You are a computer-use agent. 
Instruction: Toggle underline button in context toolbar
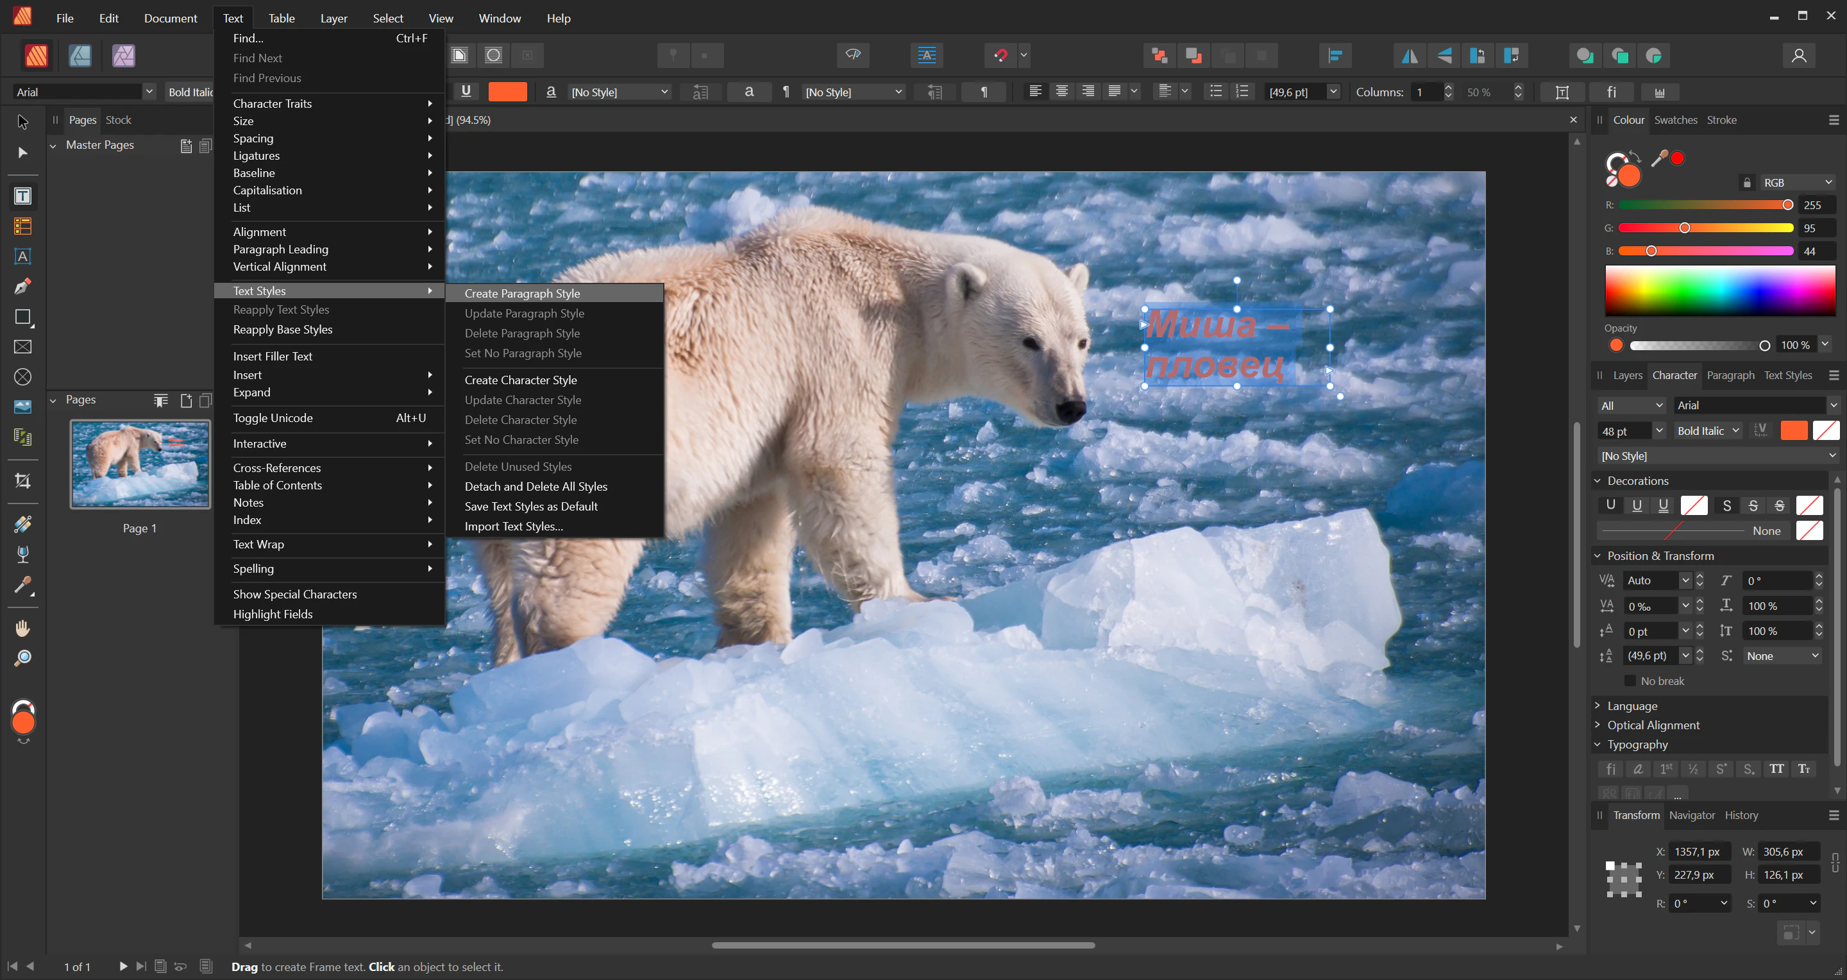pos(466,91)
